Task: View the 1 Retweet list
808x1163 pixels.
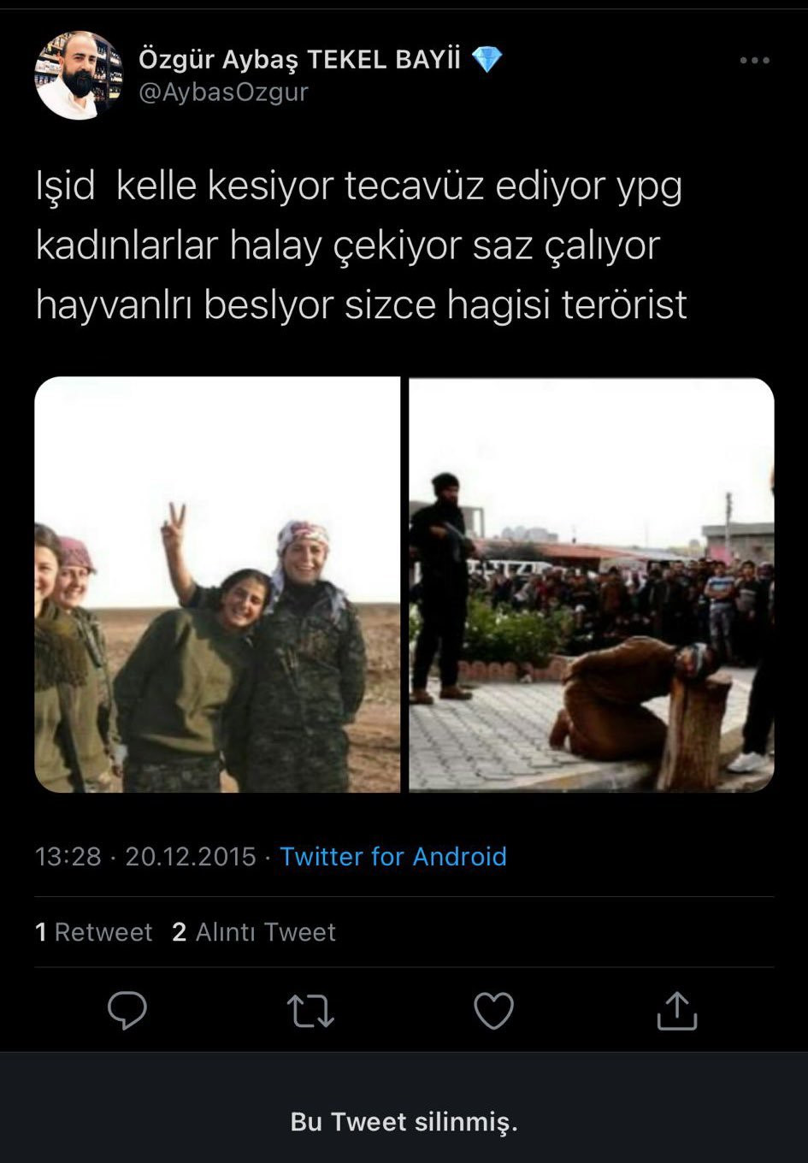Action: [94, 931]
